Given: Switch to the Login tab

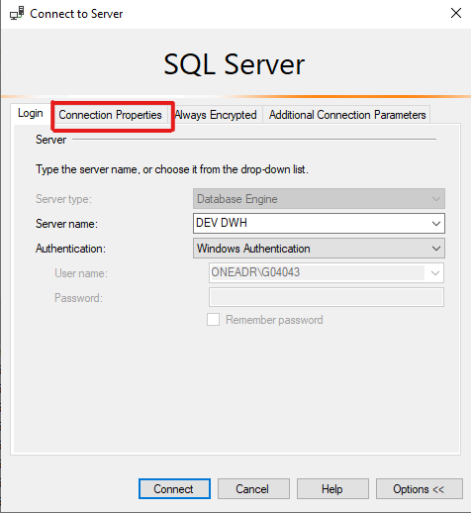Looking at the screenshot, I should coord(31,113).
